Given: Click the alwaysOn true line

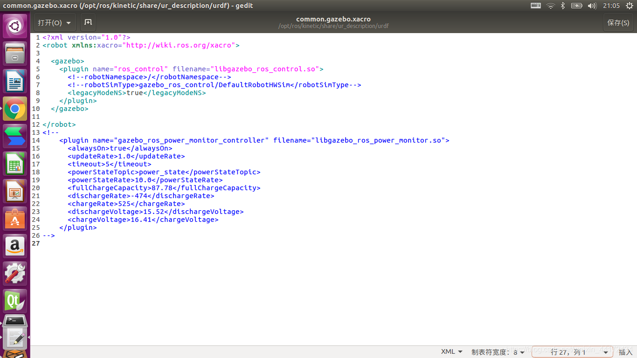Looking at the screenshot, I should tap(120, 148).
